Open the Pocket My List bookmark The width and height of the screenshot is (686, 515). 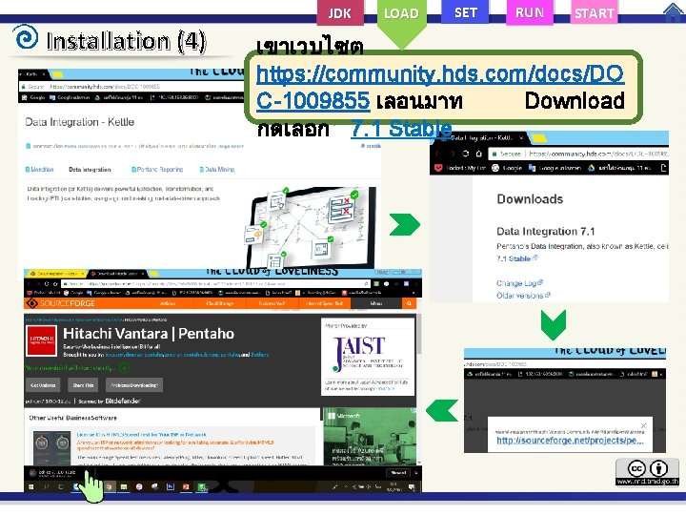point(459,168)
